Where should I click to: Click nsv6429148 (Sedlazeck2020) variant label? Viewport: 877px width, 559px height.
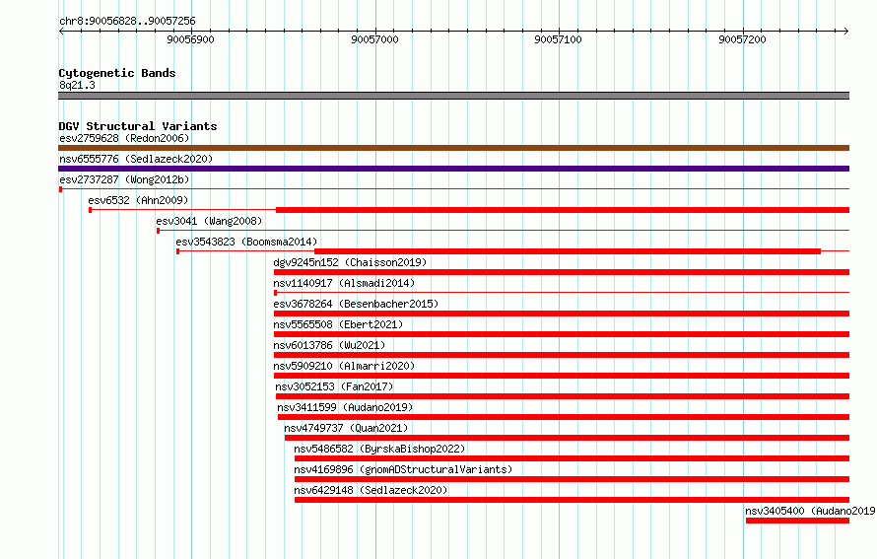[371, 490]
